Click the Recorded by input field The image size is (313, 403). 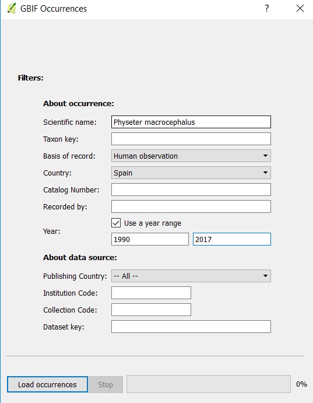point(191,206)
